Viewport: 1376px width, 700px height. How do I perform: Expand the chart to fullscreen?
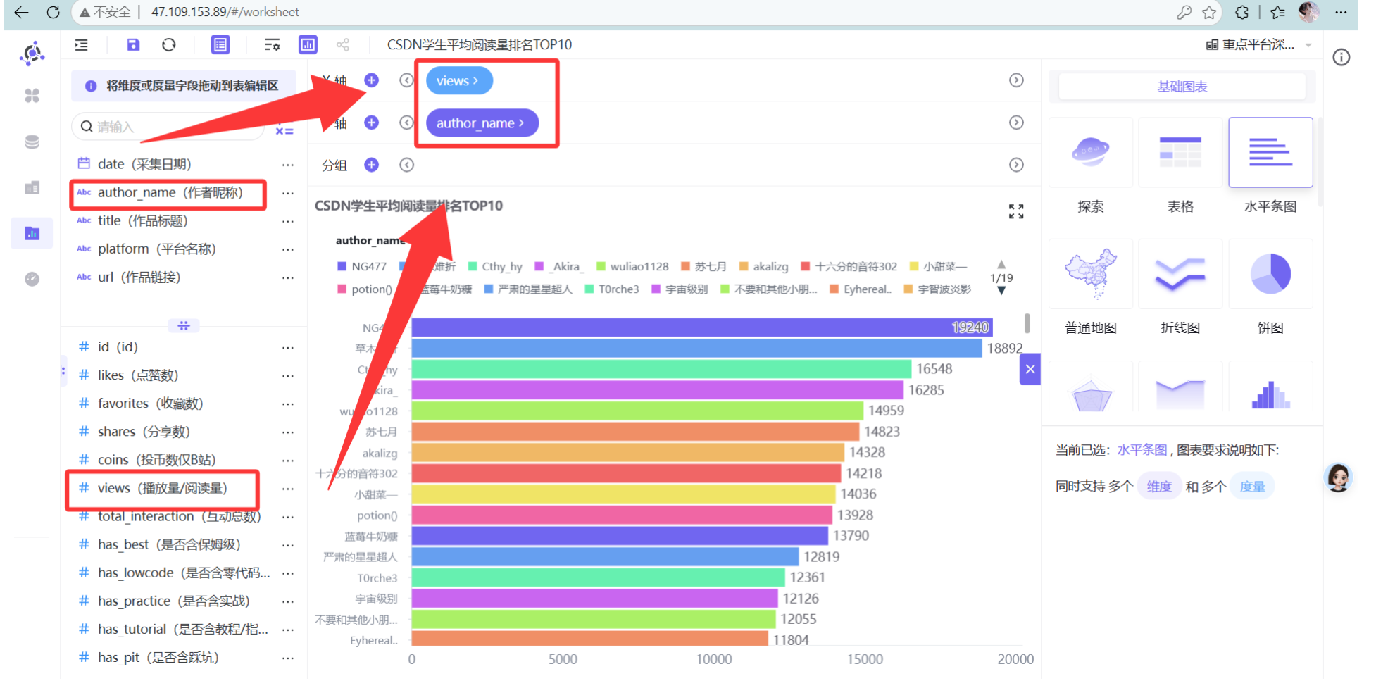tap(1016, 211)
